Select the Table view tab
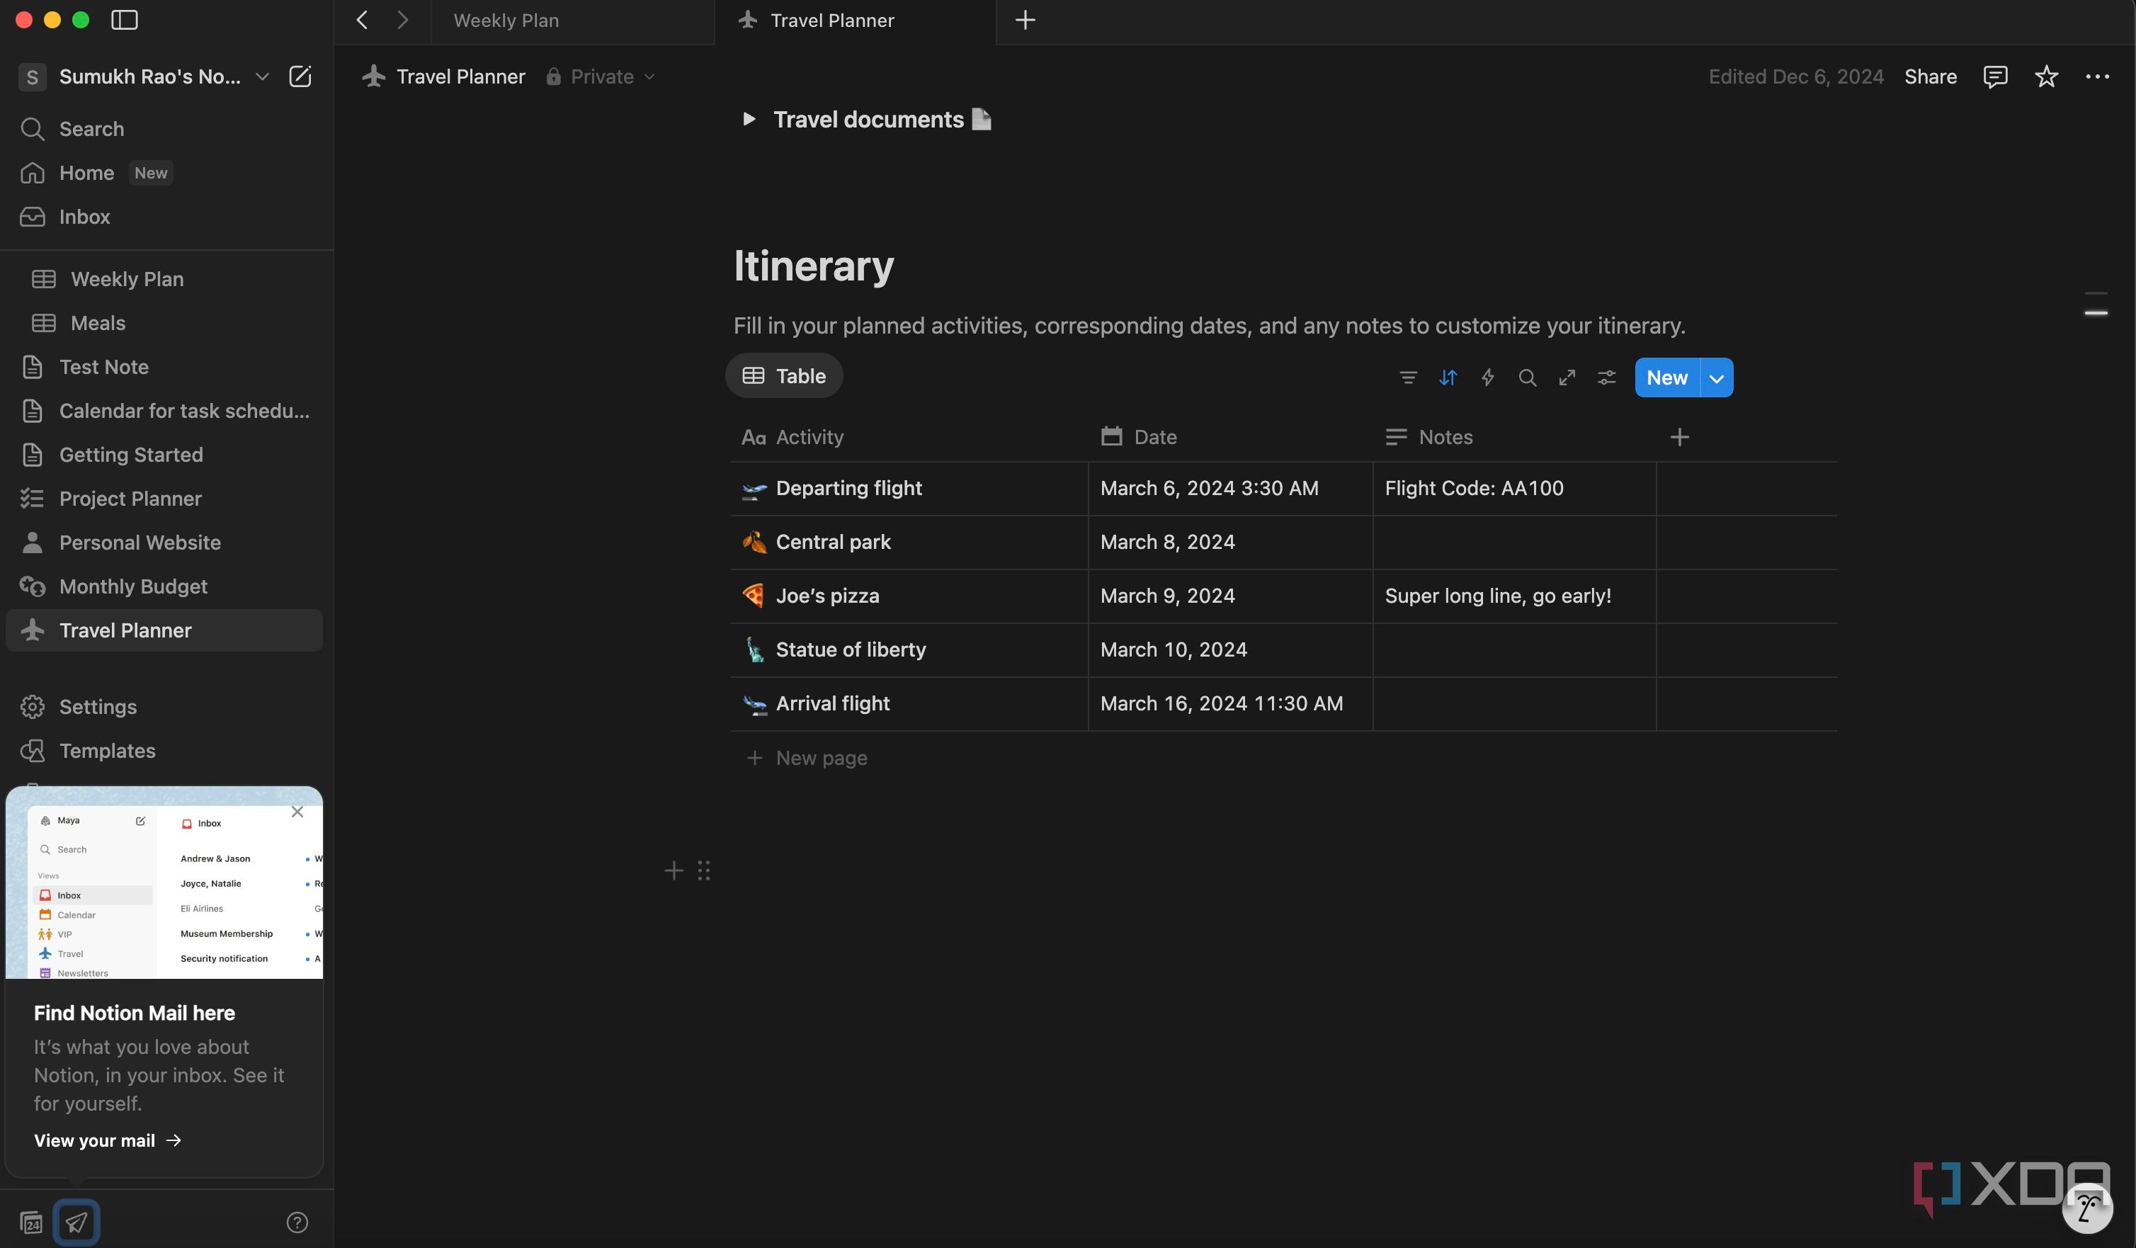Screen dimensions: 2136x1248 tap(784, 375)
